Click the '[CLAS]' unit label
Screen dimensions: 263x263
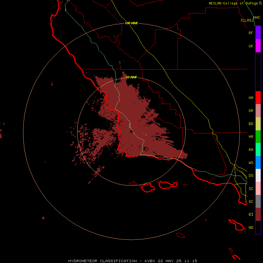247,20
